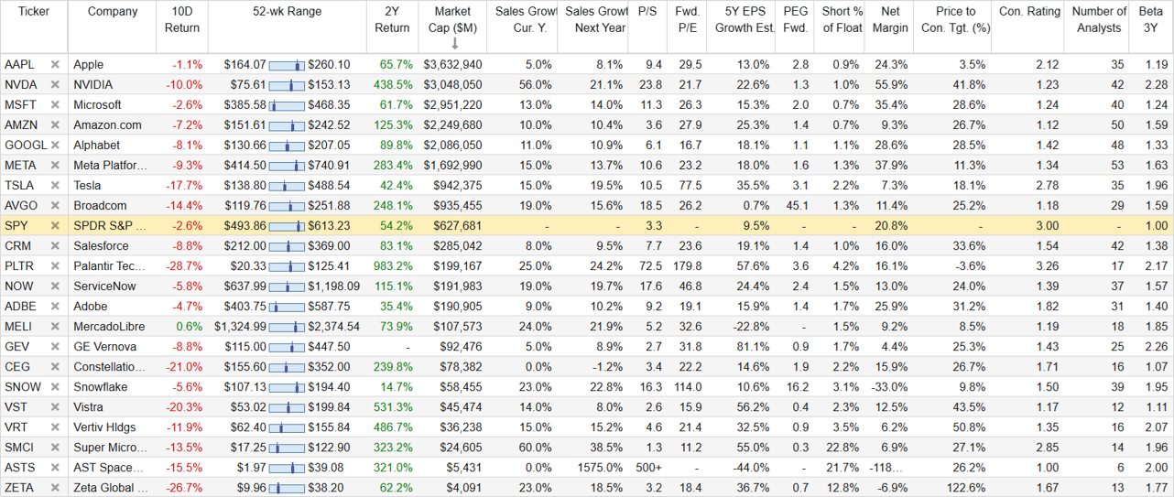1174x497 pixels.
Task: Remove GEV row using its × icon
Action: pyautogui.click(x=55, y=347)
